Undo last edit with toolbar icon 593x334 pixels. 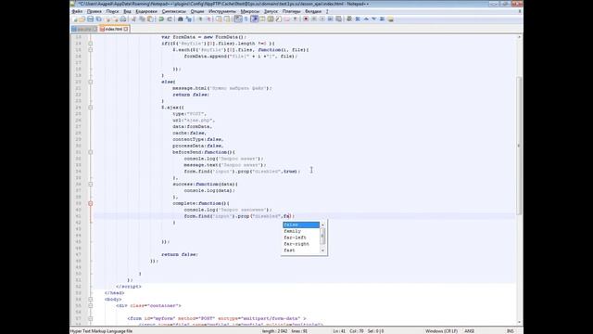[x=161, y=19]
